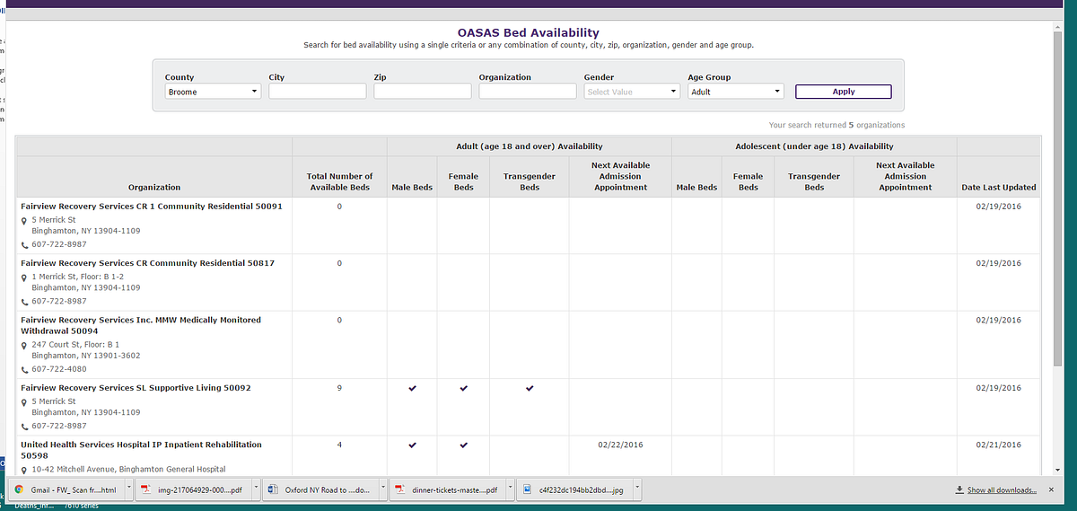Click phone number 607-722-4080
Screen dimensions: 1077x511
pyautogui.click(x=59, y=369)
